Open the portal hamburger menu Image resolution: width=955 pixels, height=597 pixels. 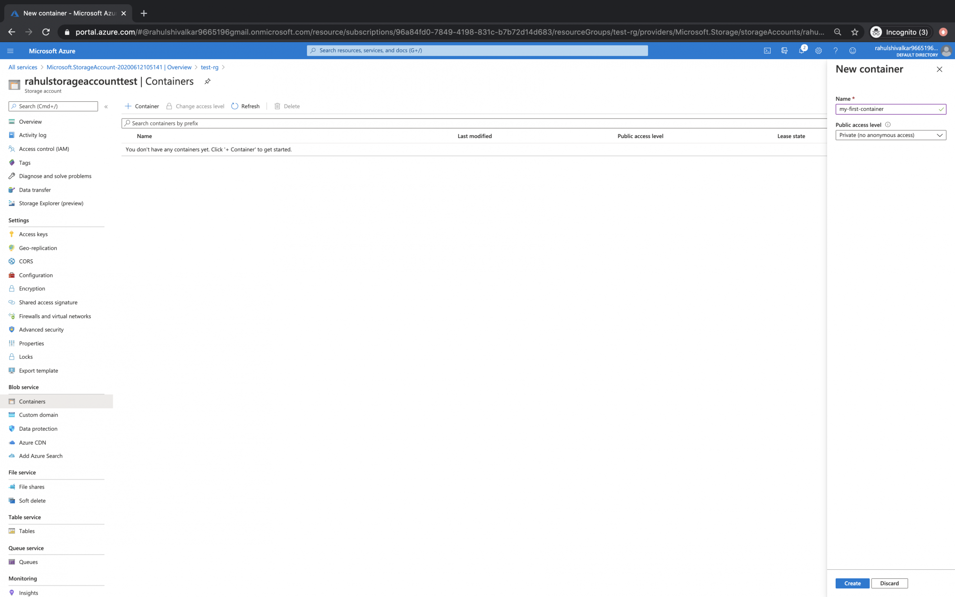click(x=10, y=51)
